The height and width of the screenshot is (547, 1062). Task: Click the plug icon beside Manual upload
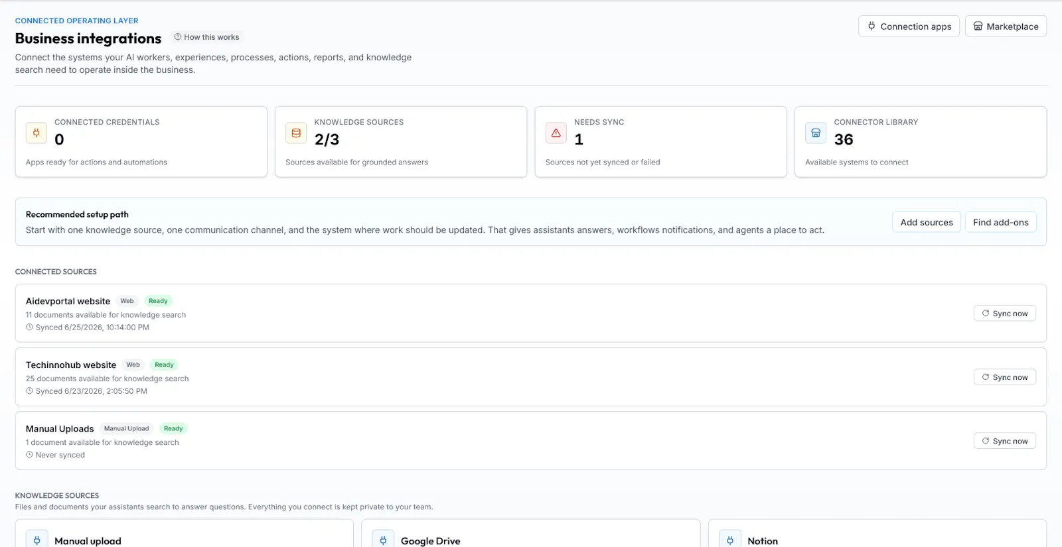click(x=37, y=540)
